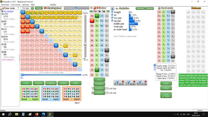Select the Ah card in the board selector

click(x=92, y=16)
